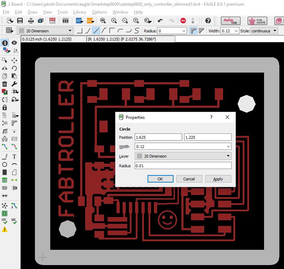Open the Draw menu
284x269 pixels.
32,12
